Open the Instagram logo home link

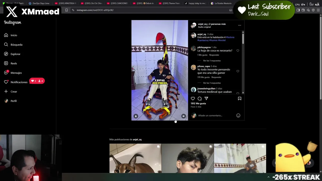pyautogui.click(x=13, y=23)
